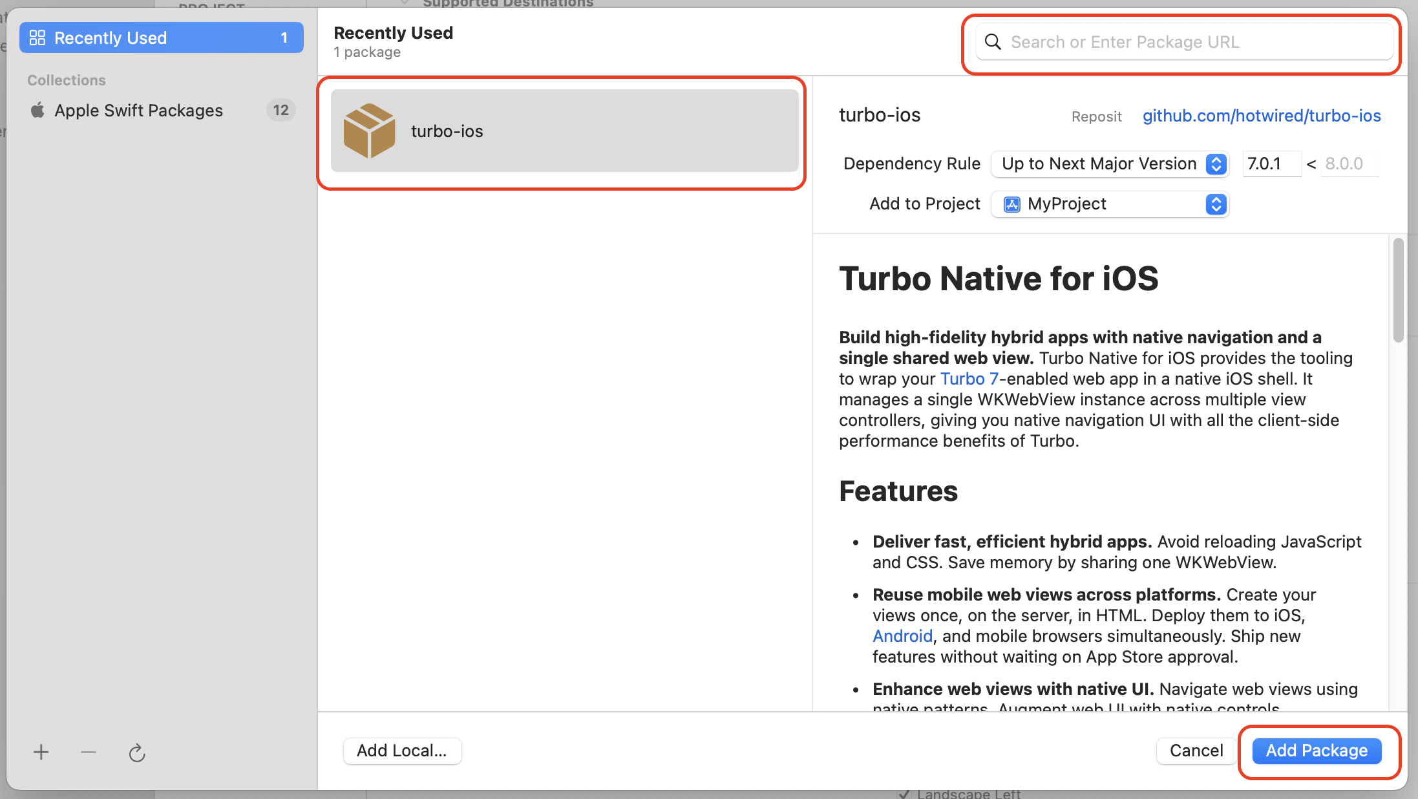This screenshot has height=799, width=1418.
Task: Click the 7.0.1 minimum version field
Action: pyautogui.click(x=1272, y=164)
